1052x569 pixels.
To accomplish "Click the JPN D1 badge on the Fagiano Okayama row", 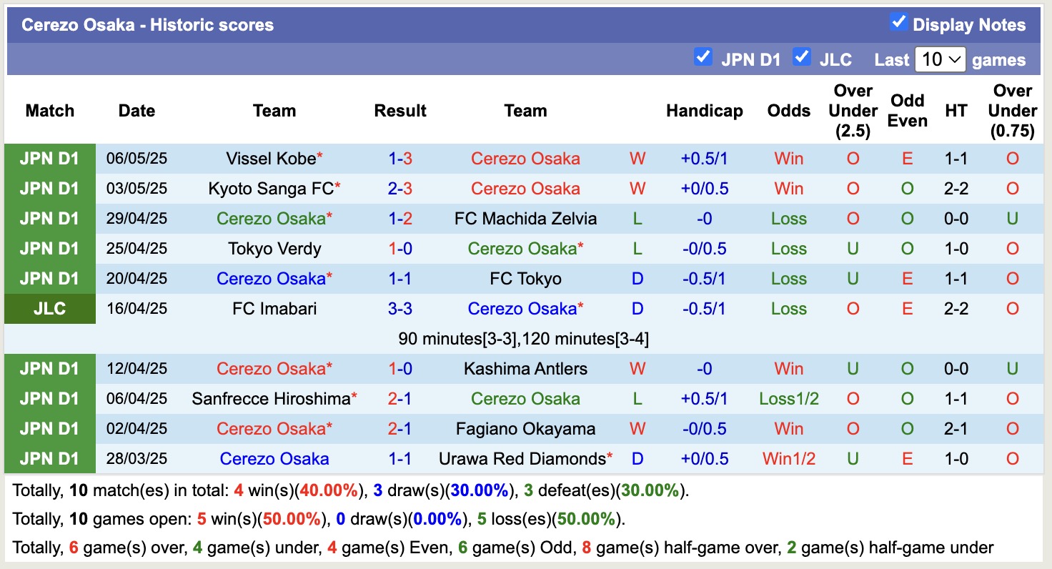I will (x=49, y=428).
